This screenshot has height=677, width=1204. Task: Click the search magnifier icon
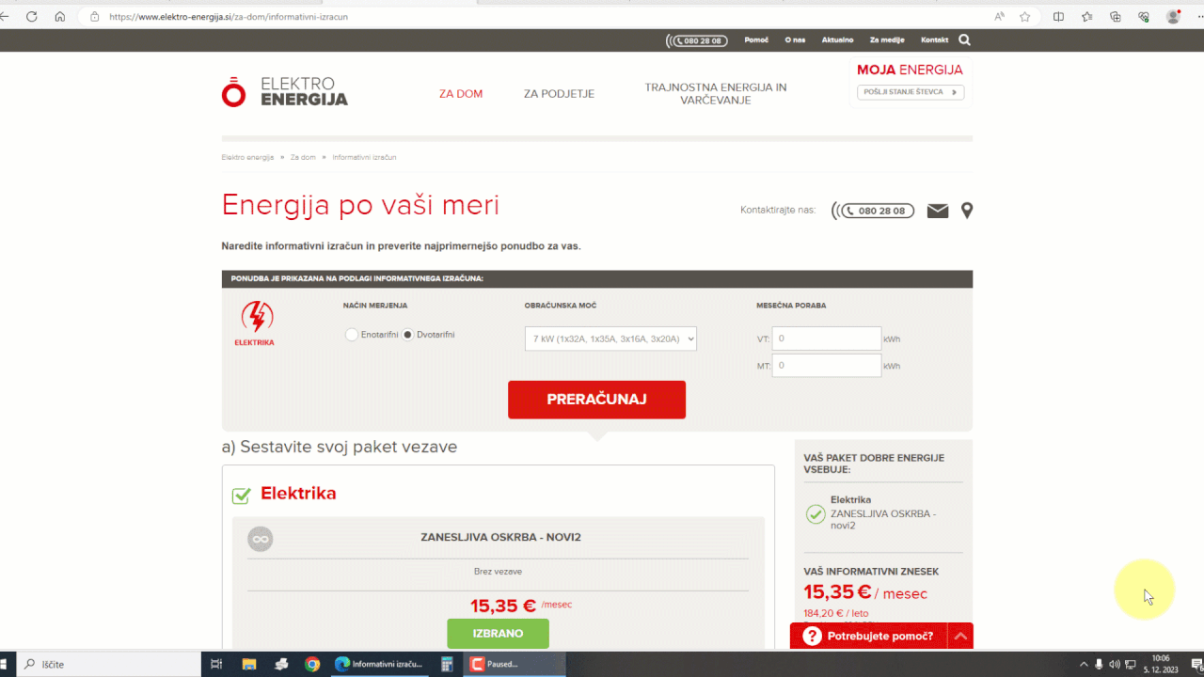click(963, 39)
